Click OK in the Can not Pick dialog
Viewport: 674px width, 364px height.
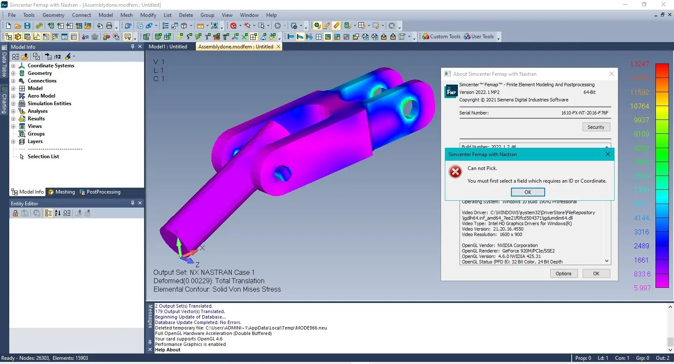[528, 192]
